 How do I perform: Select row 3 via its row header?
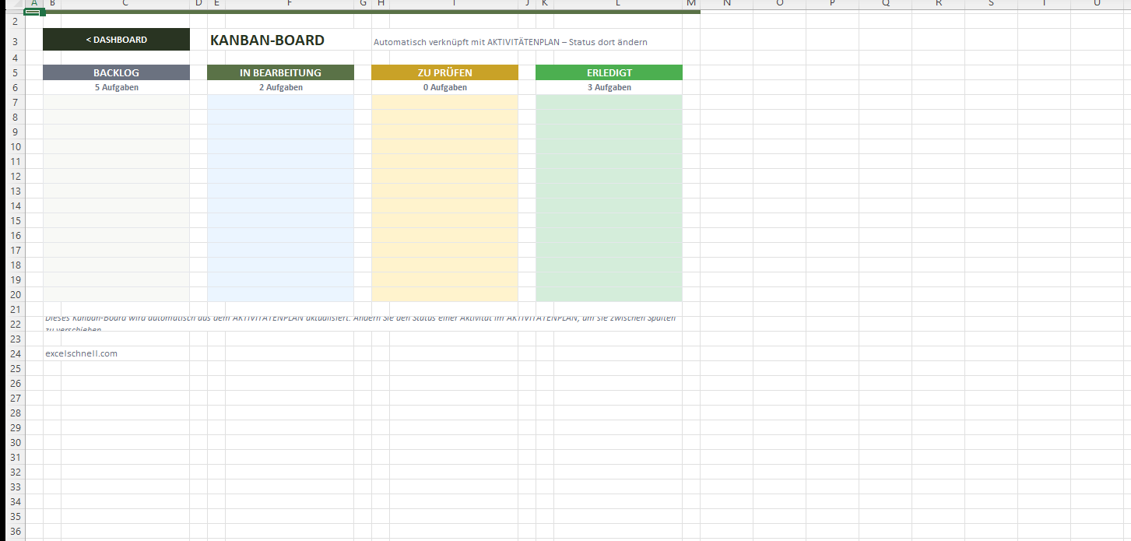pos(12,40)
